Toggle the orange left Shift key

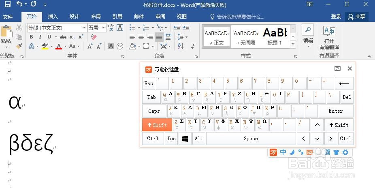157,125
